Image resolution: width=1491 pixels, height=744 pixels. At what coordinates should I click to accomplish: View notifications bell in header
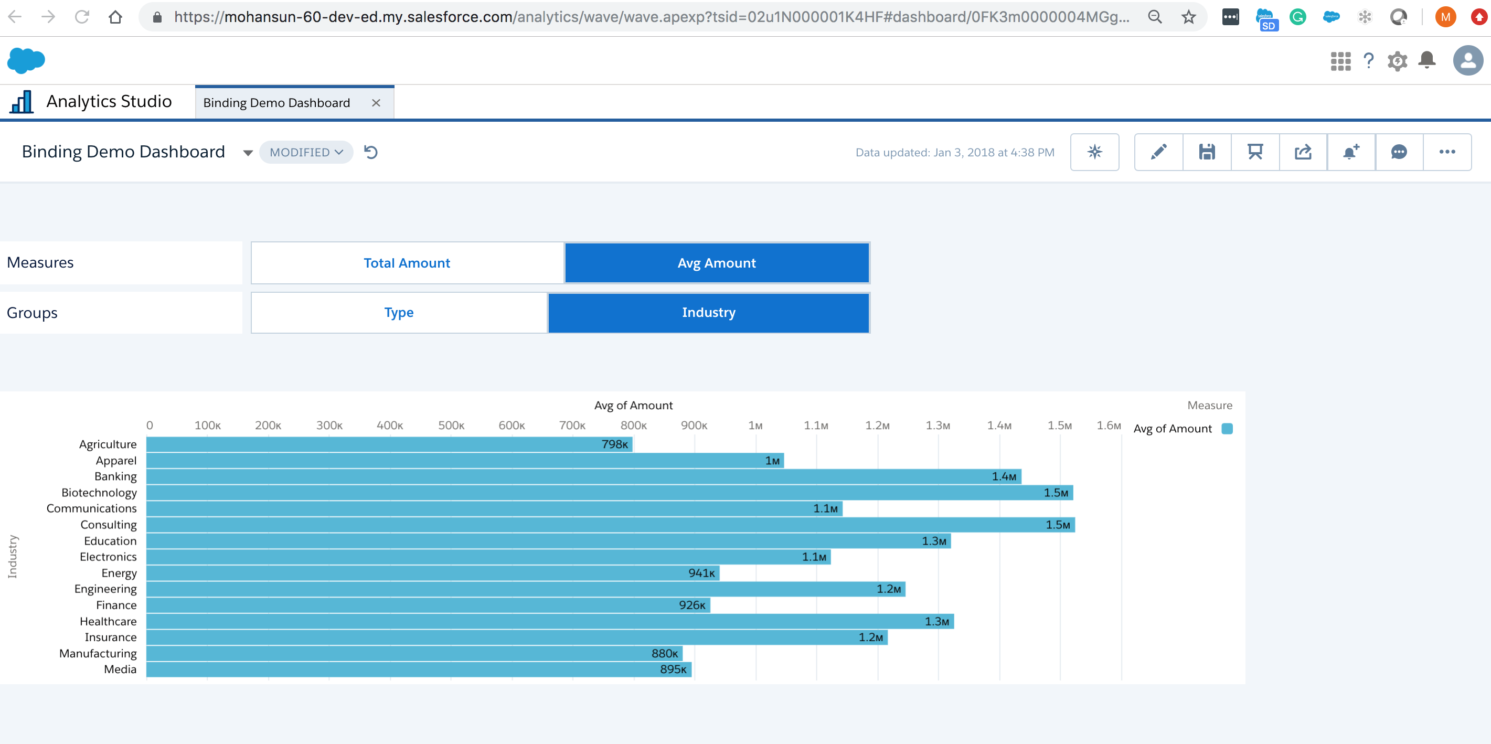(1427, 60)
